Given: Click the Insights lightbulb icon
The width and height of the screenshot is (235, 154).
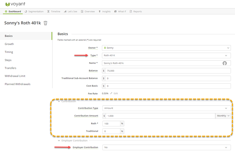Looking at the screenshot, I should (x=99, y=11).
